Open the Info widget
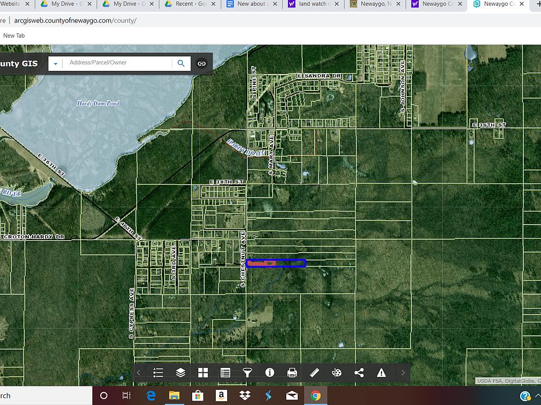541x405 pixels. tap(269, 372)
